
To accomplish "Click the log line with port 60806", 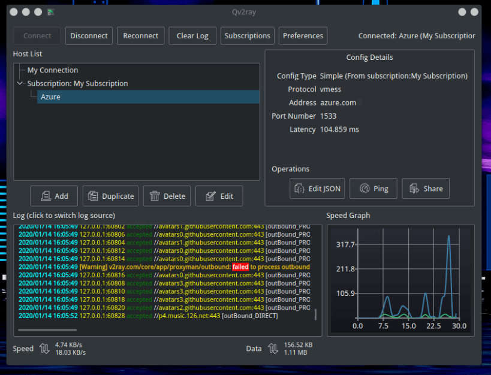I will tap(164, 234).
